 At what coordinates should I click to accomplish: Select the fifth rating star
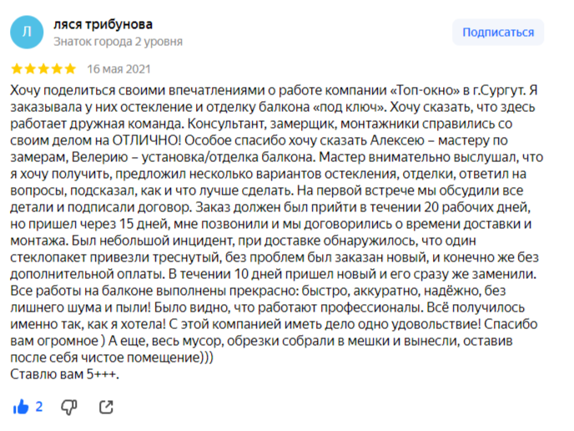pyautogui.click(x=70, y=68)
